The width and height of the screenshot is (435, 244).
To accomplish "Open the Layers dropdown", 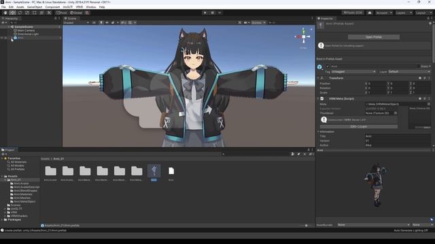I will point(403,13).
